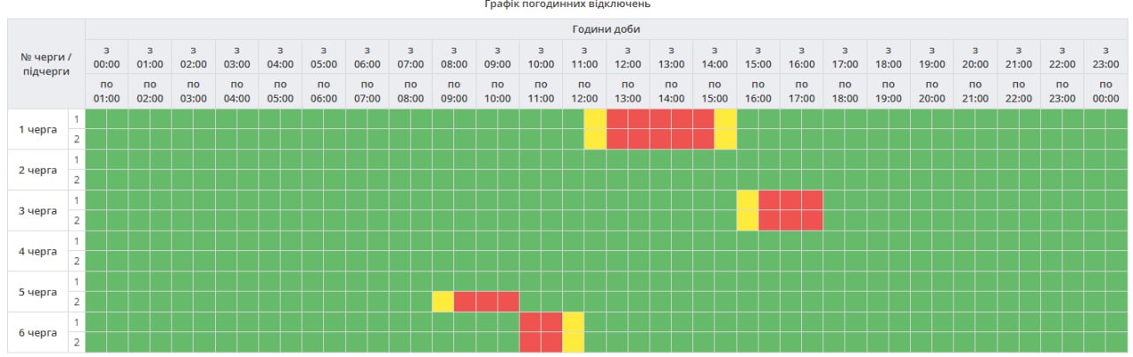Click yellow cell in 6 черга subqueue 1
This screenshot has height=357, width=1133.
click(x=573, y=323)
